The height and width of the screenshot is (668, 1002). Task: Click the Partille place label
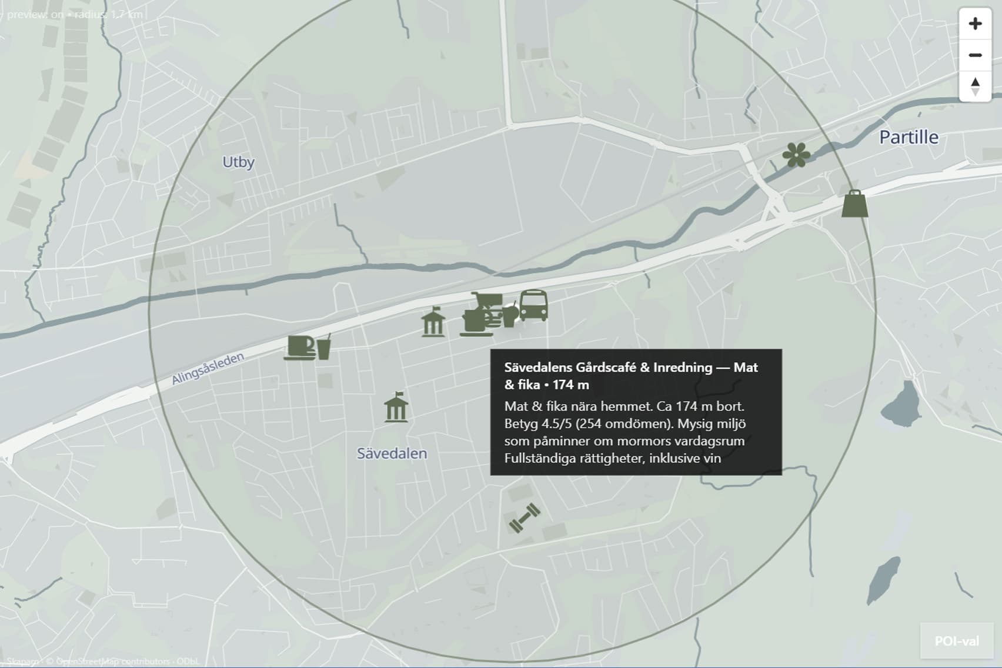tap(909, 138)
